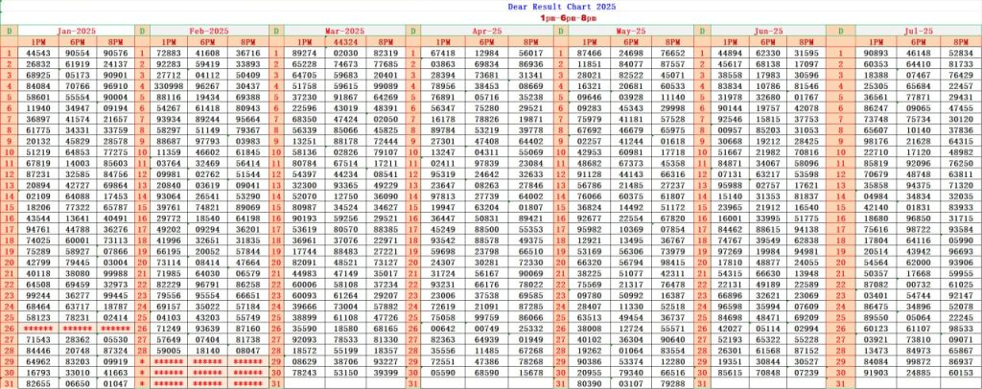This screenshot has height=389, width=982.
Task: Click cell with value 89274
Action: [305, 53]
